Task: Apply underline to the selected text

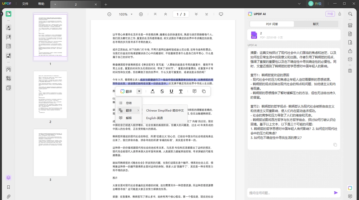Action: click(171, 91)
